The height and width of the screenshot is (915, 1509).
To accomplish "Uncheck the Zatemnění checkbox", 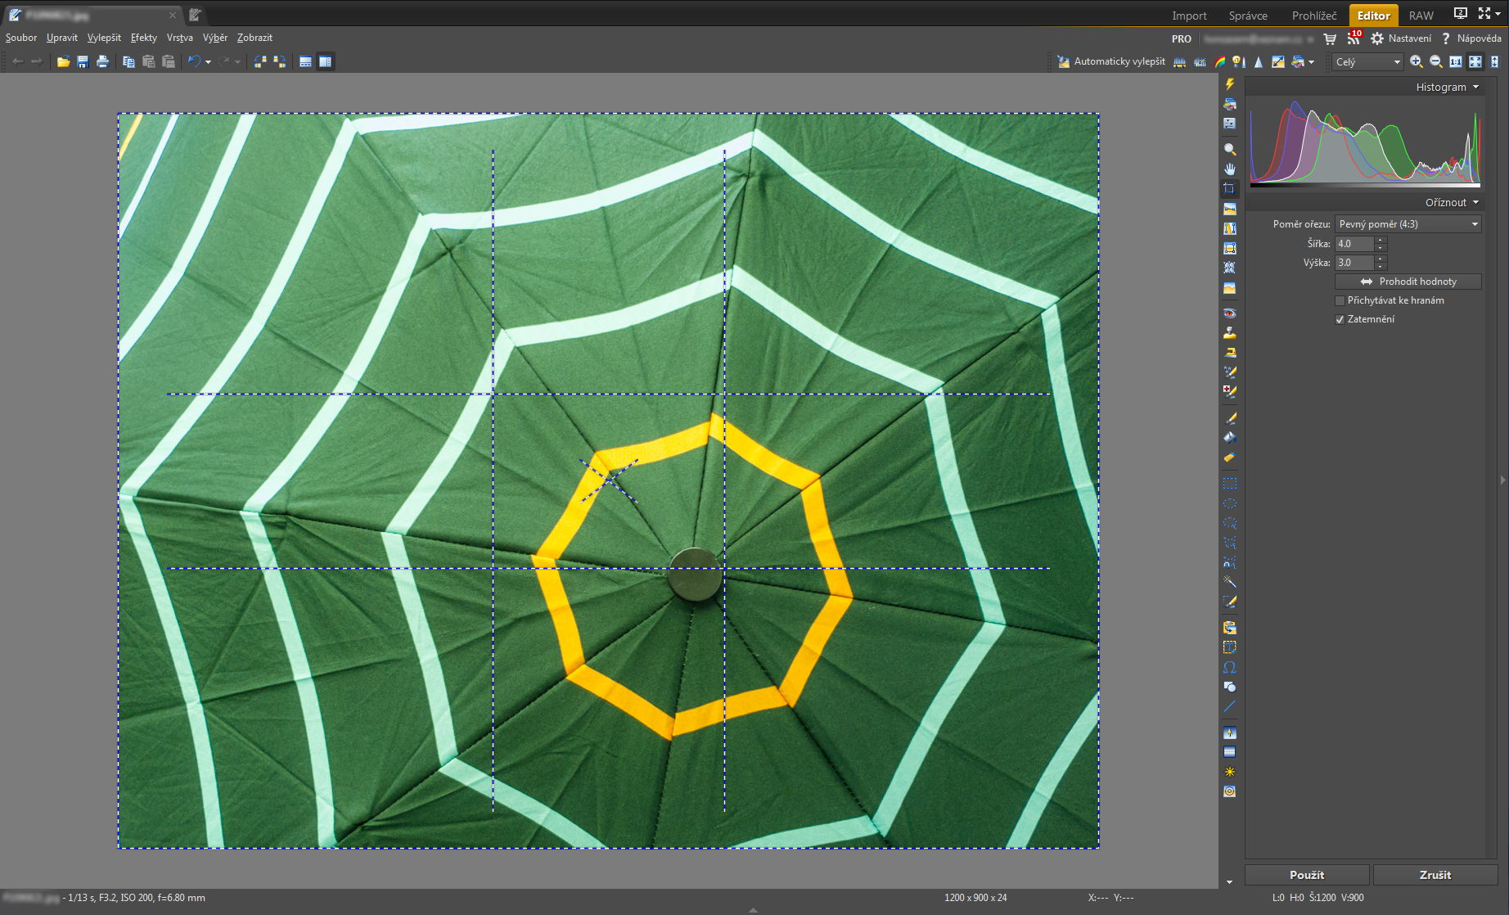I will coord(1340,319).
